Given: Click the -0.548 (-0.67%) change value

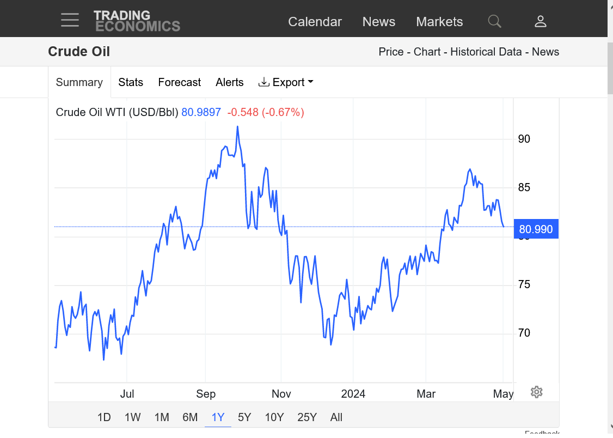Looking at the screenshot, I should tap(266, 112).
